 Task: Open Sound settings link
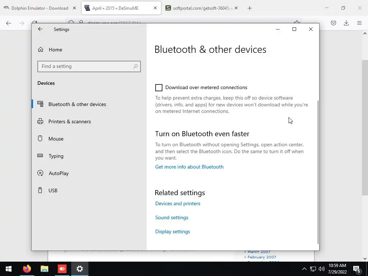[171, 217]
